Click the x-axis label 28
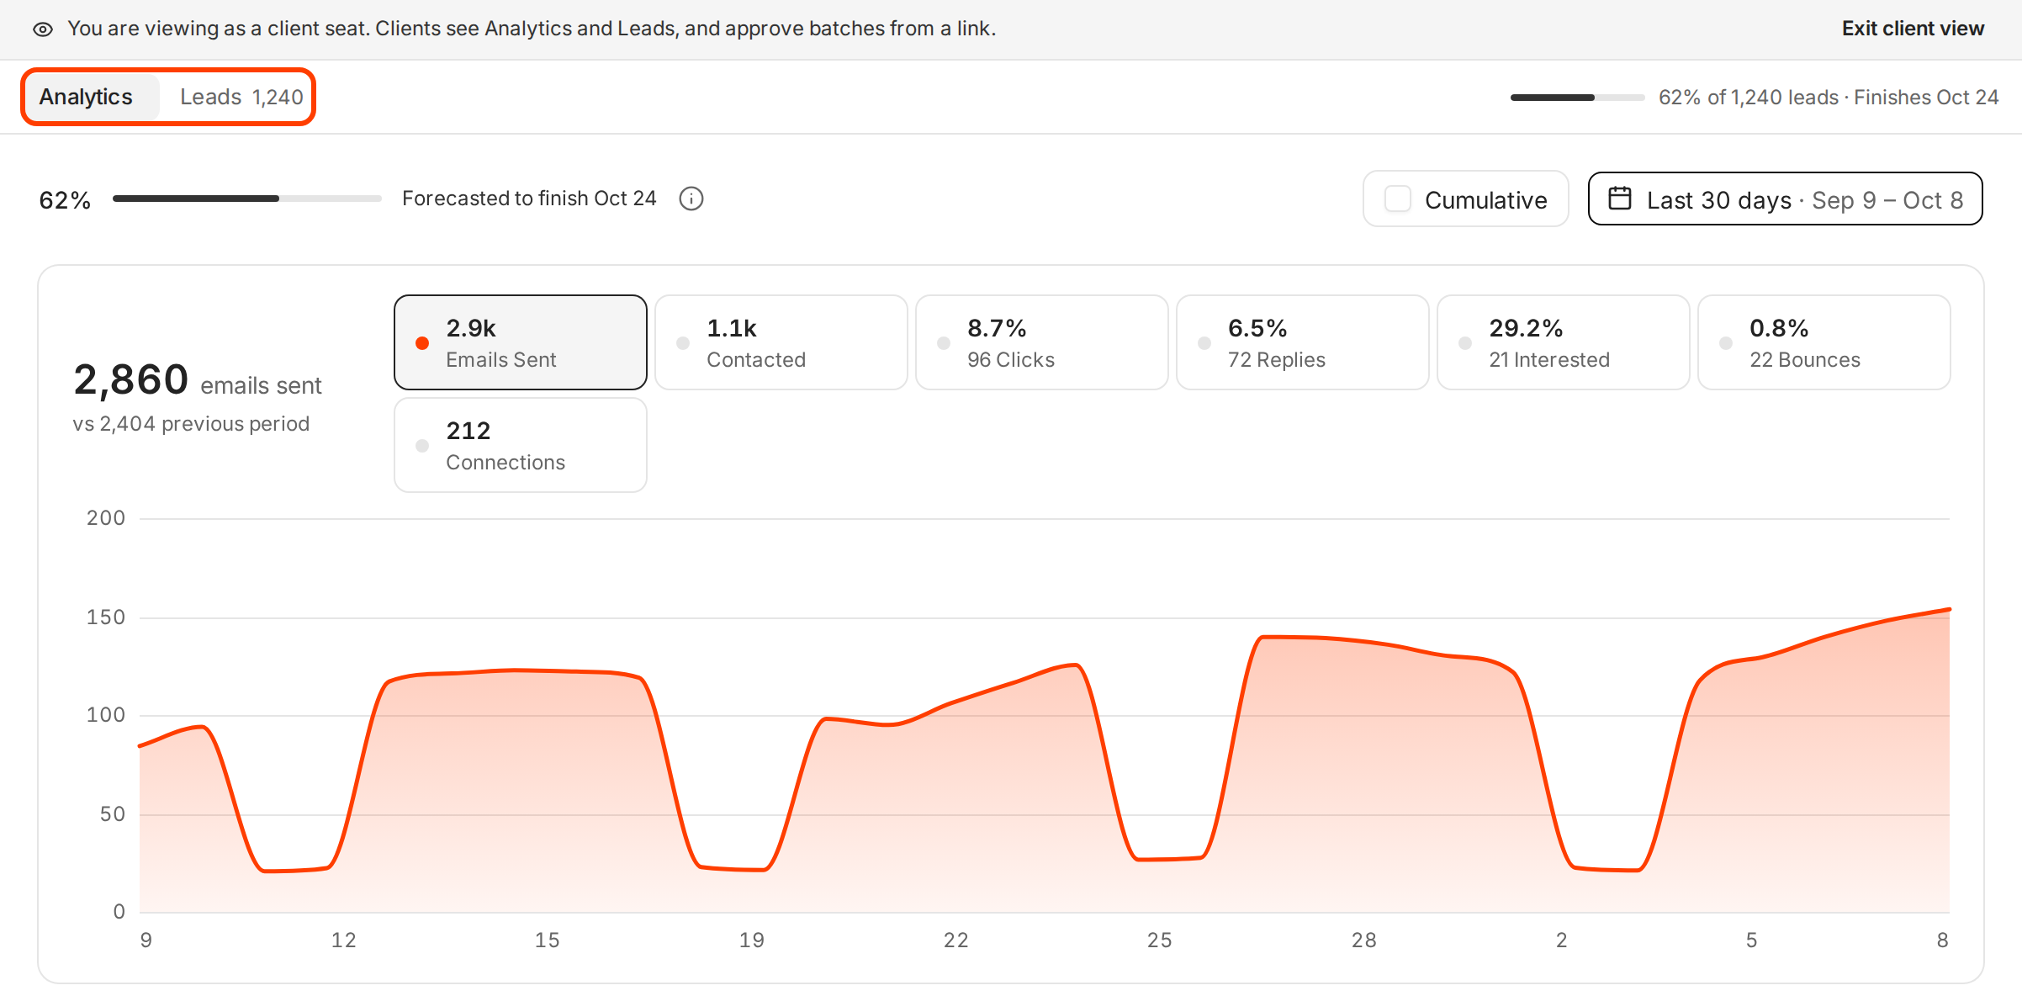The image size is (2022, 996). (1364, 940)
